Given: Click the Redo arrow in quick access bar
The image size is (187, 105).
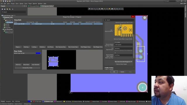Looking at the screenshot, I should 14,1.
